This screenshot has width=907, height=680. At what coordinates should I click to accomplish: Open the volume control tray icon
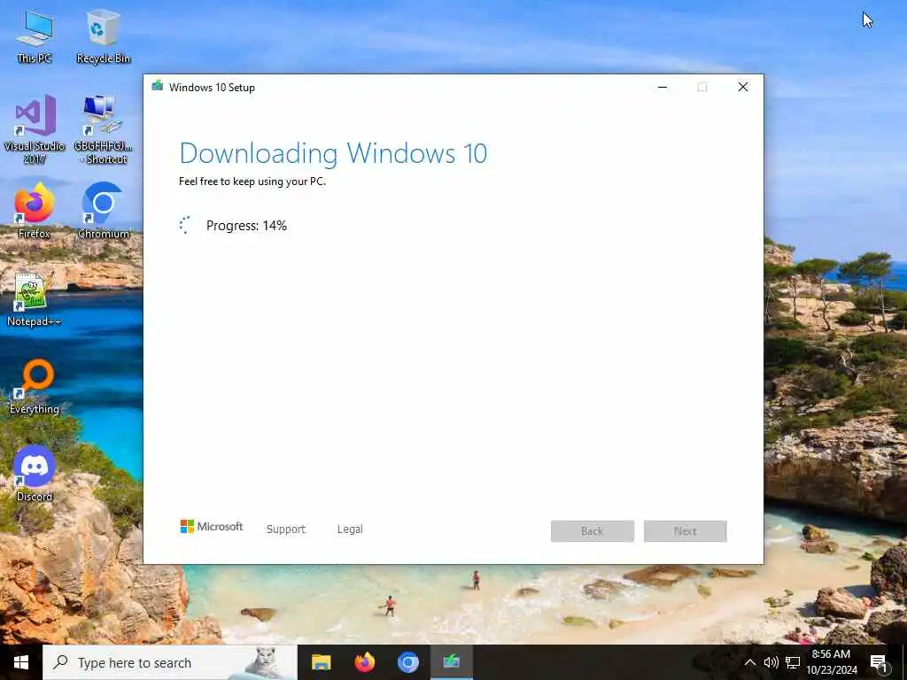tap(771, 662)
